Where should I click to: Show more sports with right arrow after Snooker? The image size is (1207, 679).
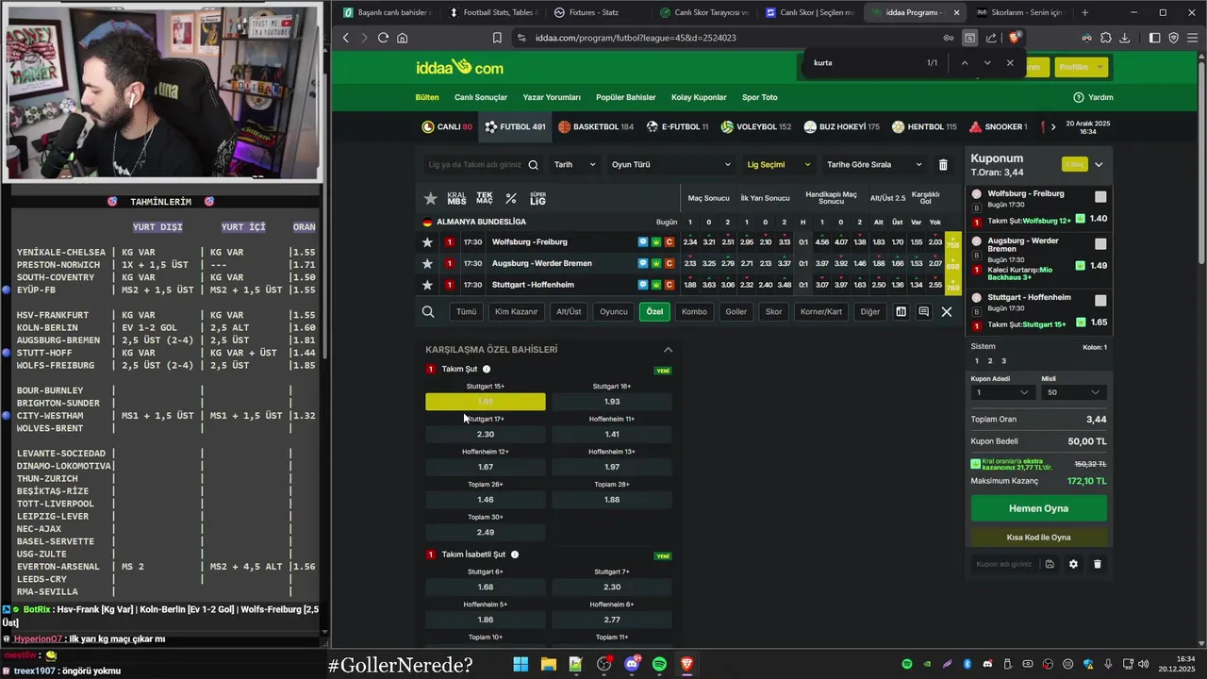point(1053,126)
